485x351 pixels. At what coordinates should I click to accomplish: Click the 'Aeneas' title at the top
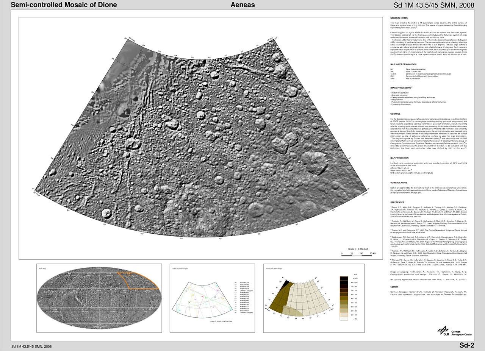(x=242, y=5)
